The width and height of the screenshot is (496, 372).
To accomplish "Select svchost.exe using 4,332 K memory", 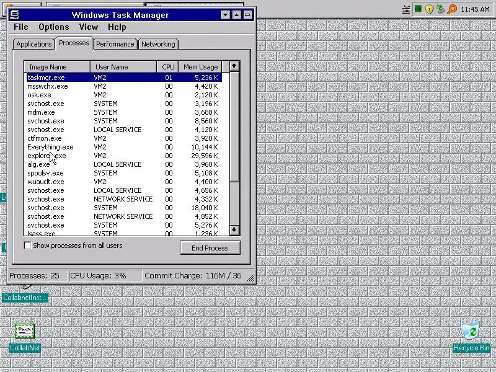I will [x=123, y=199].
